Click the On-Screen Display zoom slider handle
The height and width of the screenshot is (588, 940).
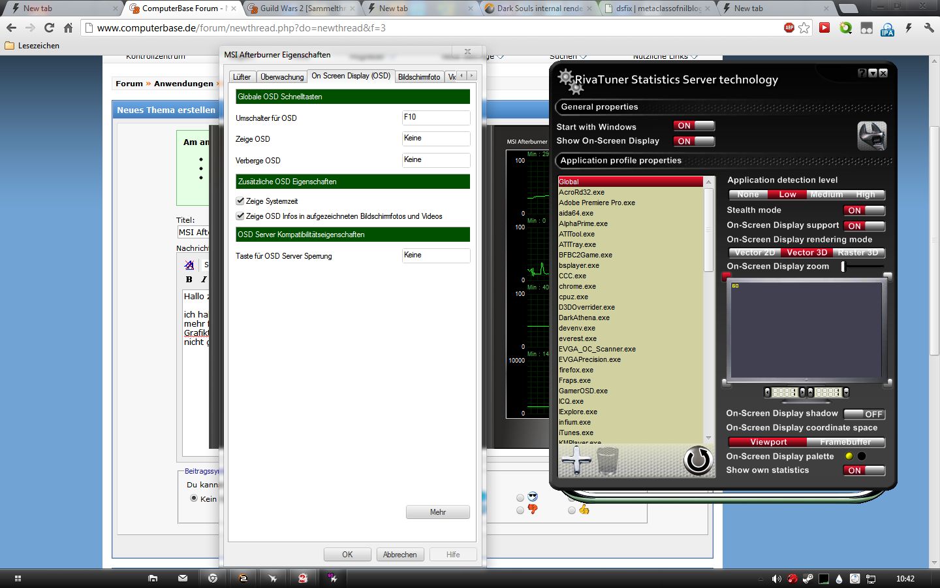pyautogui.click(x=843, y=266)
